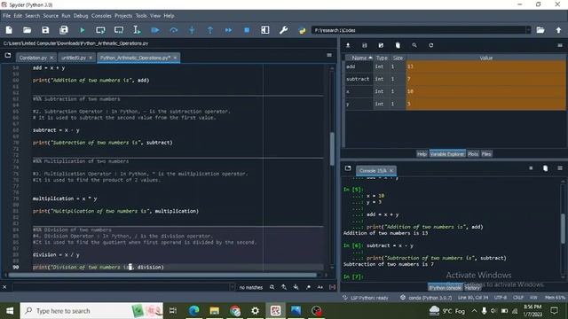568x319 pixels.
Task: Click taskbar search box
Action: (x=91, y=311)
